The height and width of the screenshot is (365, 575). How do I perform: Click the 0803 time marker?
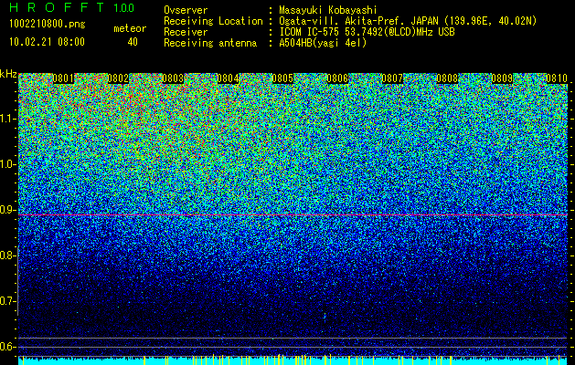click(173, 78)
